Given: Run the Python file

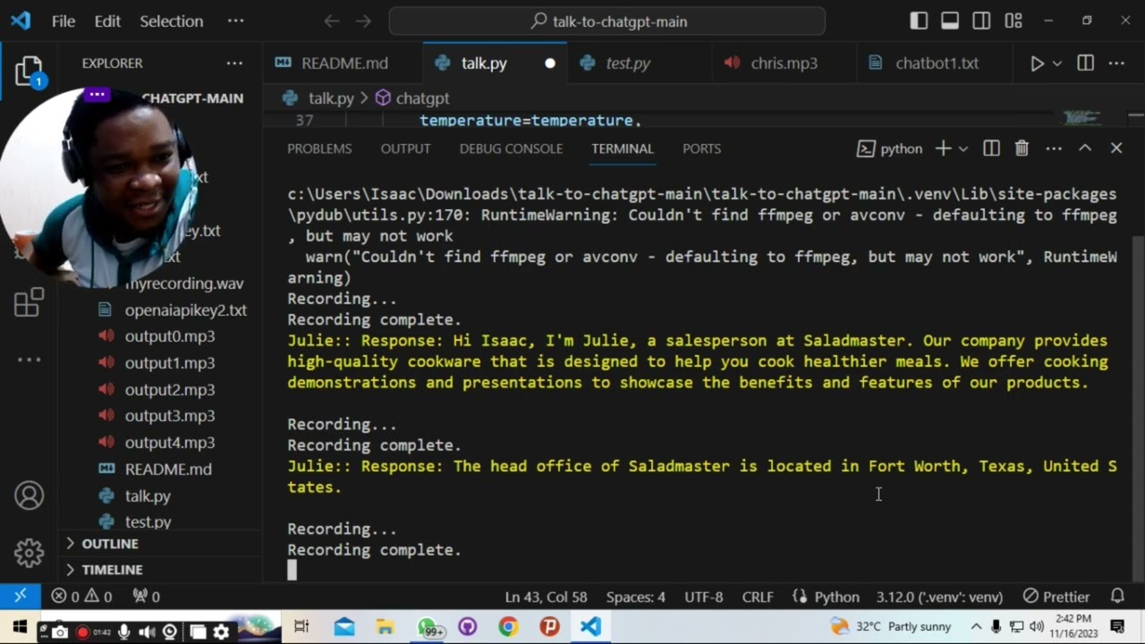Looking at the screenshot, I should point(1037,64).
